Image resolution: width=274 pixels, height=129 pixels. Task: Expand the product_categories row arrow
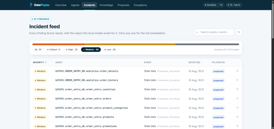(x=237, y=108)
